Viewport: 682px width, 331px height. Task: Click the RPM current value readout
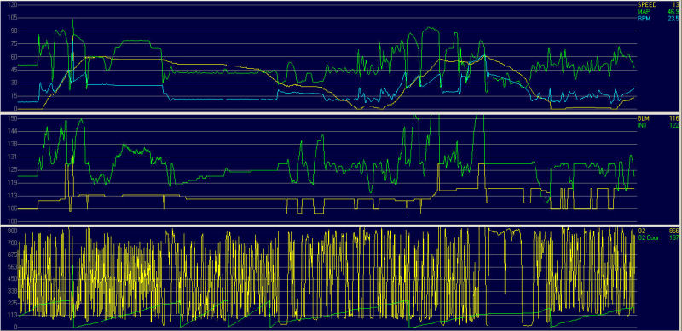[674, 18]
